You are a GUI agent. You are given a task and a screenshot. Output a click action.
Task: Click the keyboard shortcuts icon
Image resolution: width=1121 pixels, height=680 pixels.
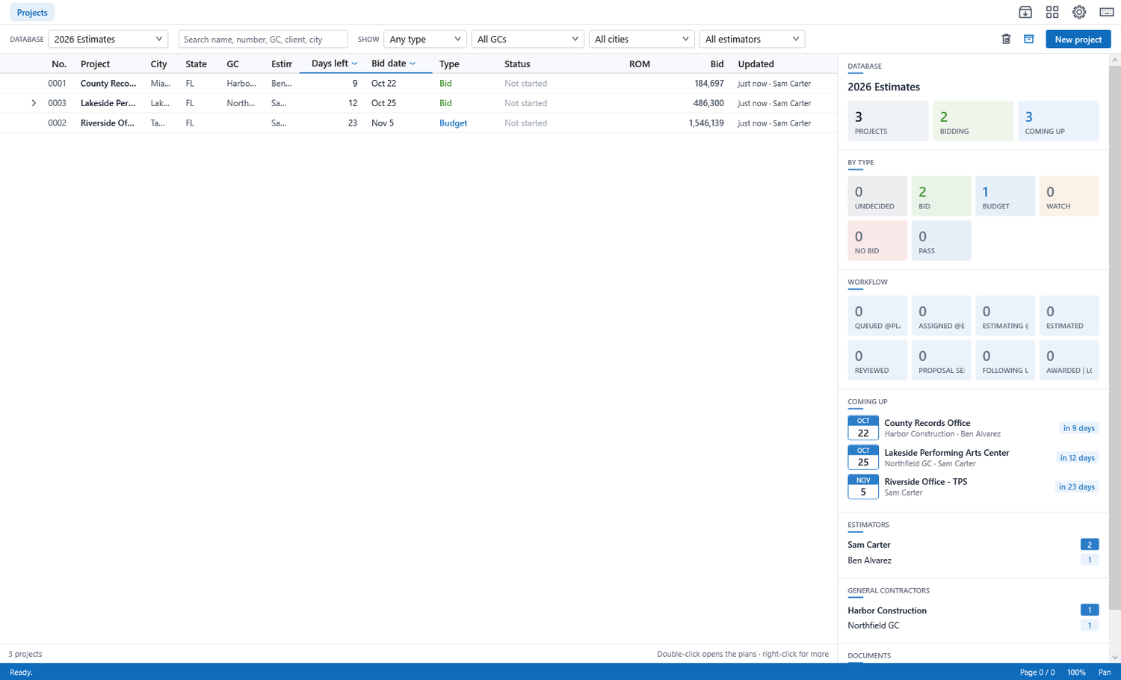(x=1107, y=12)
